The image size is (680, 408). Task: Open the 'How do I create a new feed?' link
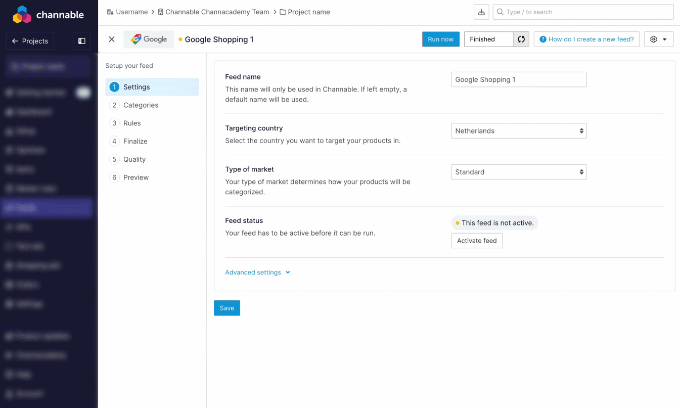[x=586, y=39]
